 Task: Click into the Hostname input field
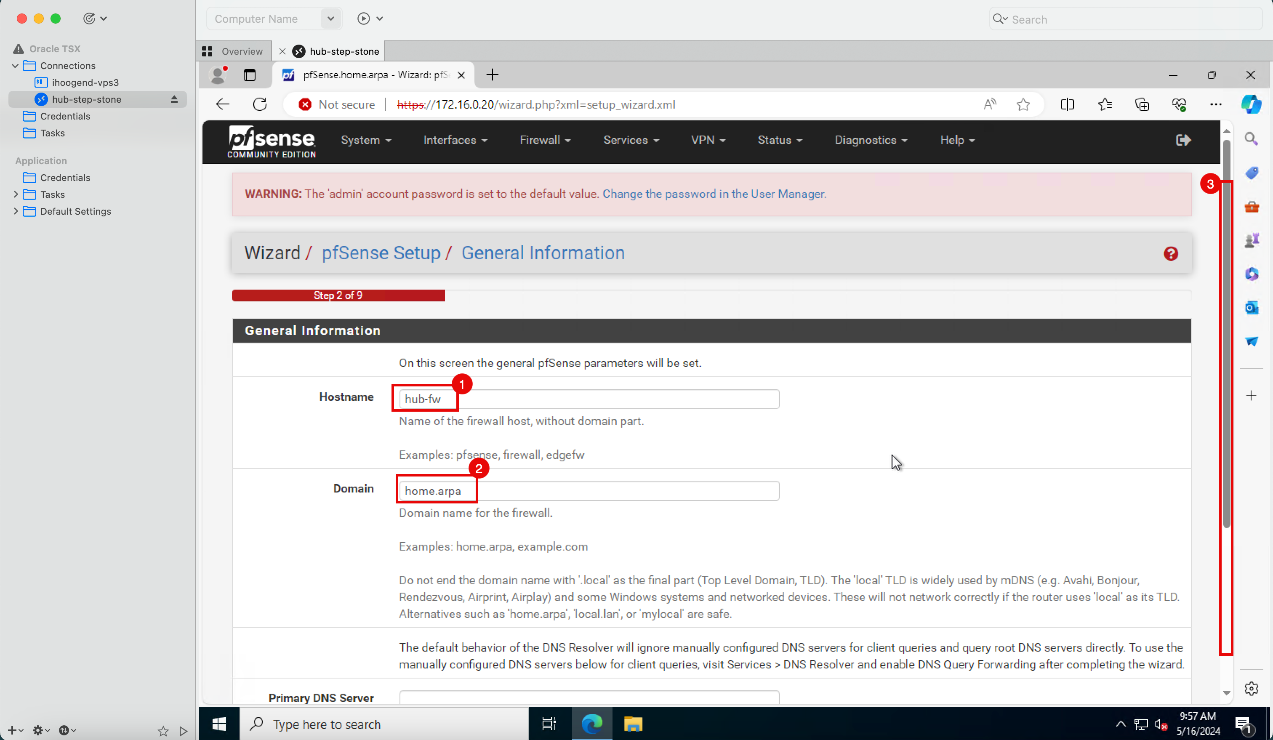589,399
